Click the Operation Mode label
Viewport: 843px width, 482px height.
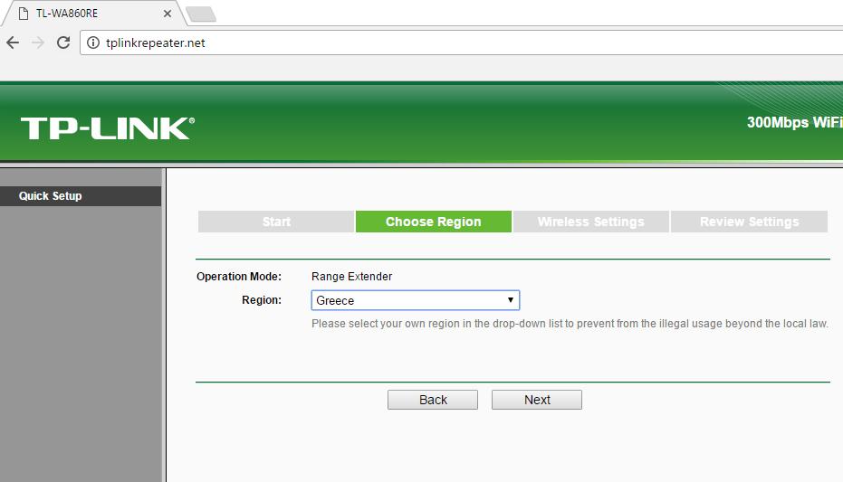239,277
